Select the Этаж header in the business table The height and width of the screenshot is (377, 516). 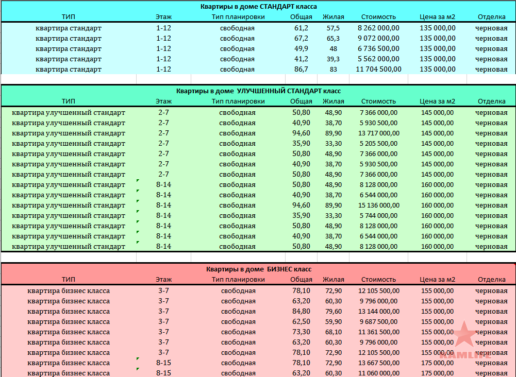pos(163,279)
